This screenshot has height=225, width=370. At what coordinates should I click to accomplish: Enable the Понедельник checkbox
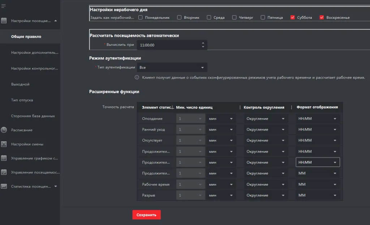pyautogui.click(x=141, y=17)
